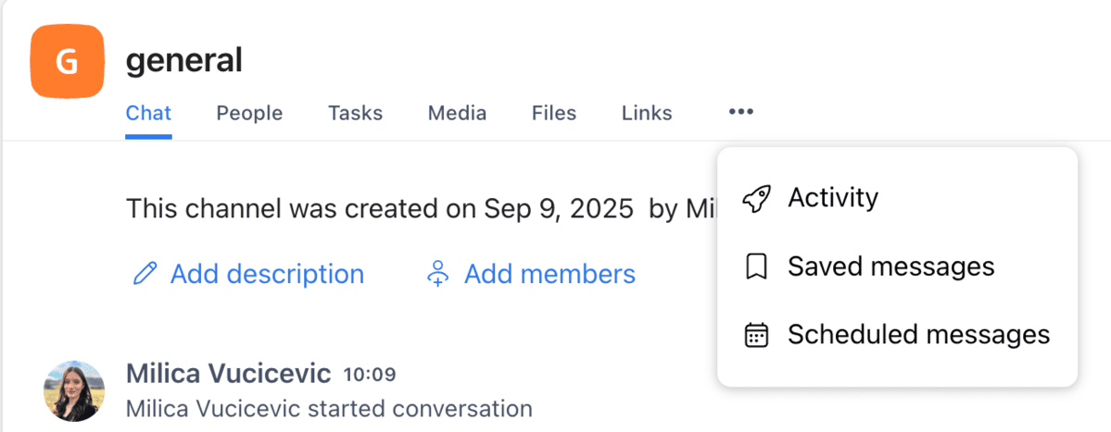Click the person icon next to Add members
This screenshot has width=1111, height=432.
437,274
